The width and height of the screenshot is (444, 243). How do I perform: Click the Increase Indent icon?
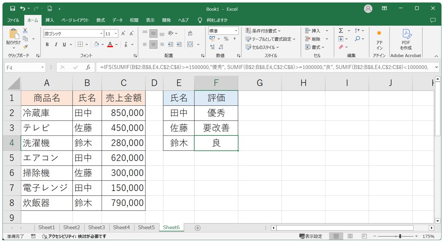[x=179, y=44]
